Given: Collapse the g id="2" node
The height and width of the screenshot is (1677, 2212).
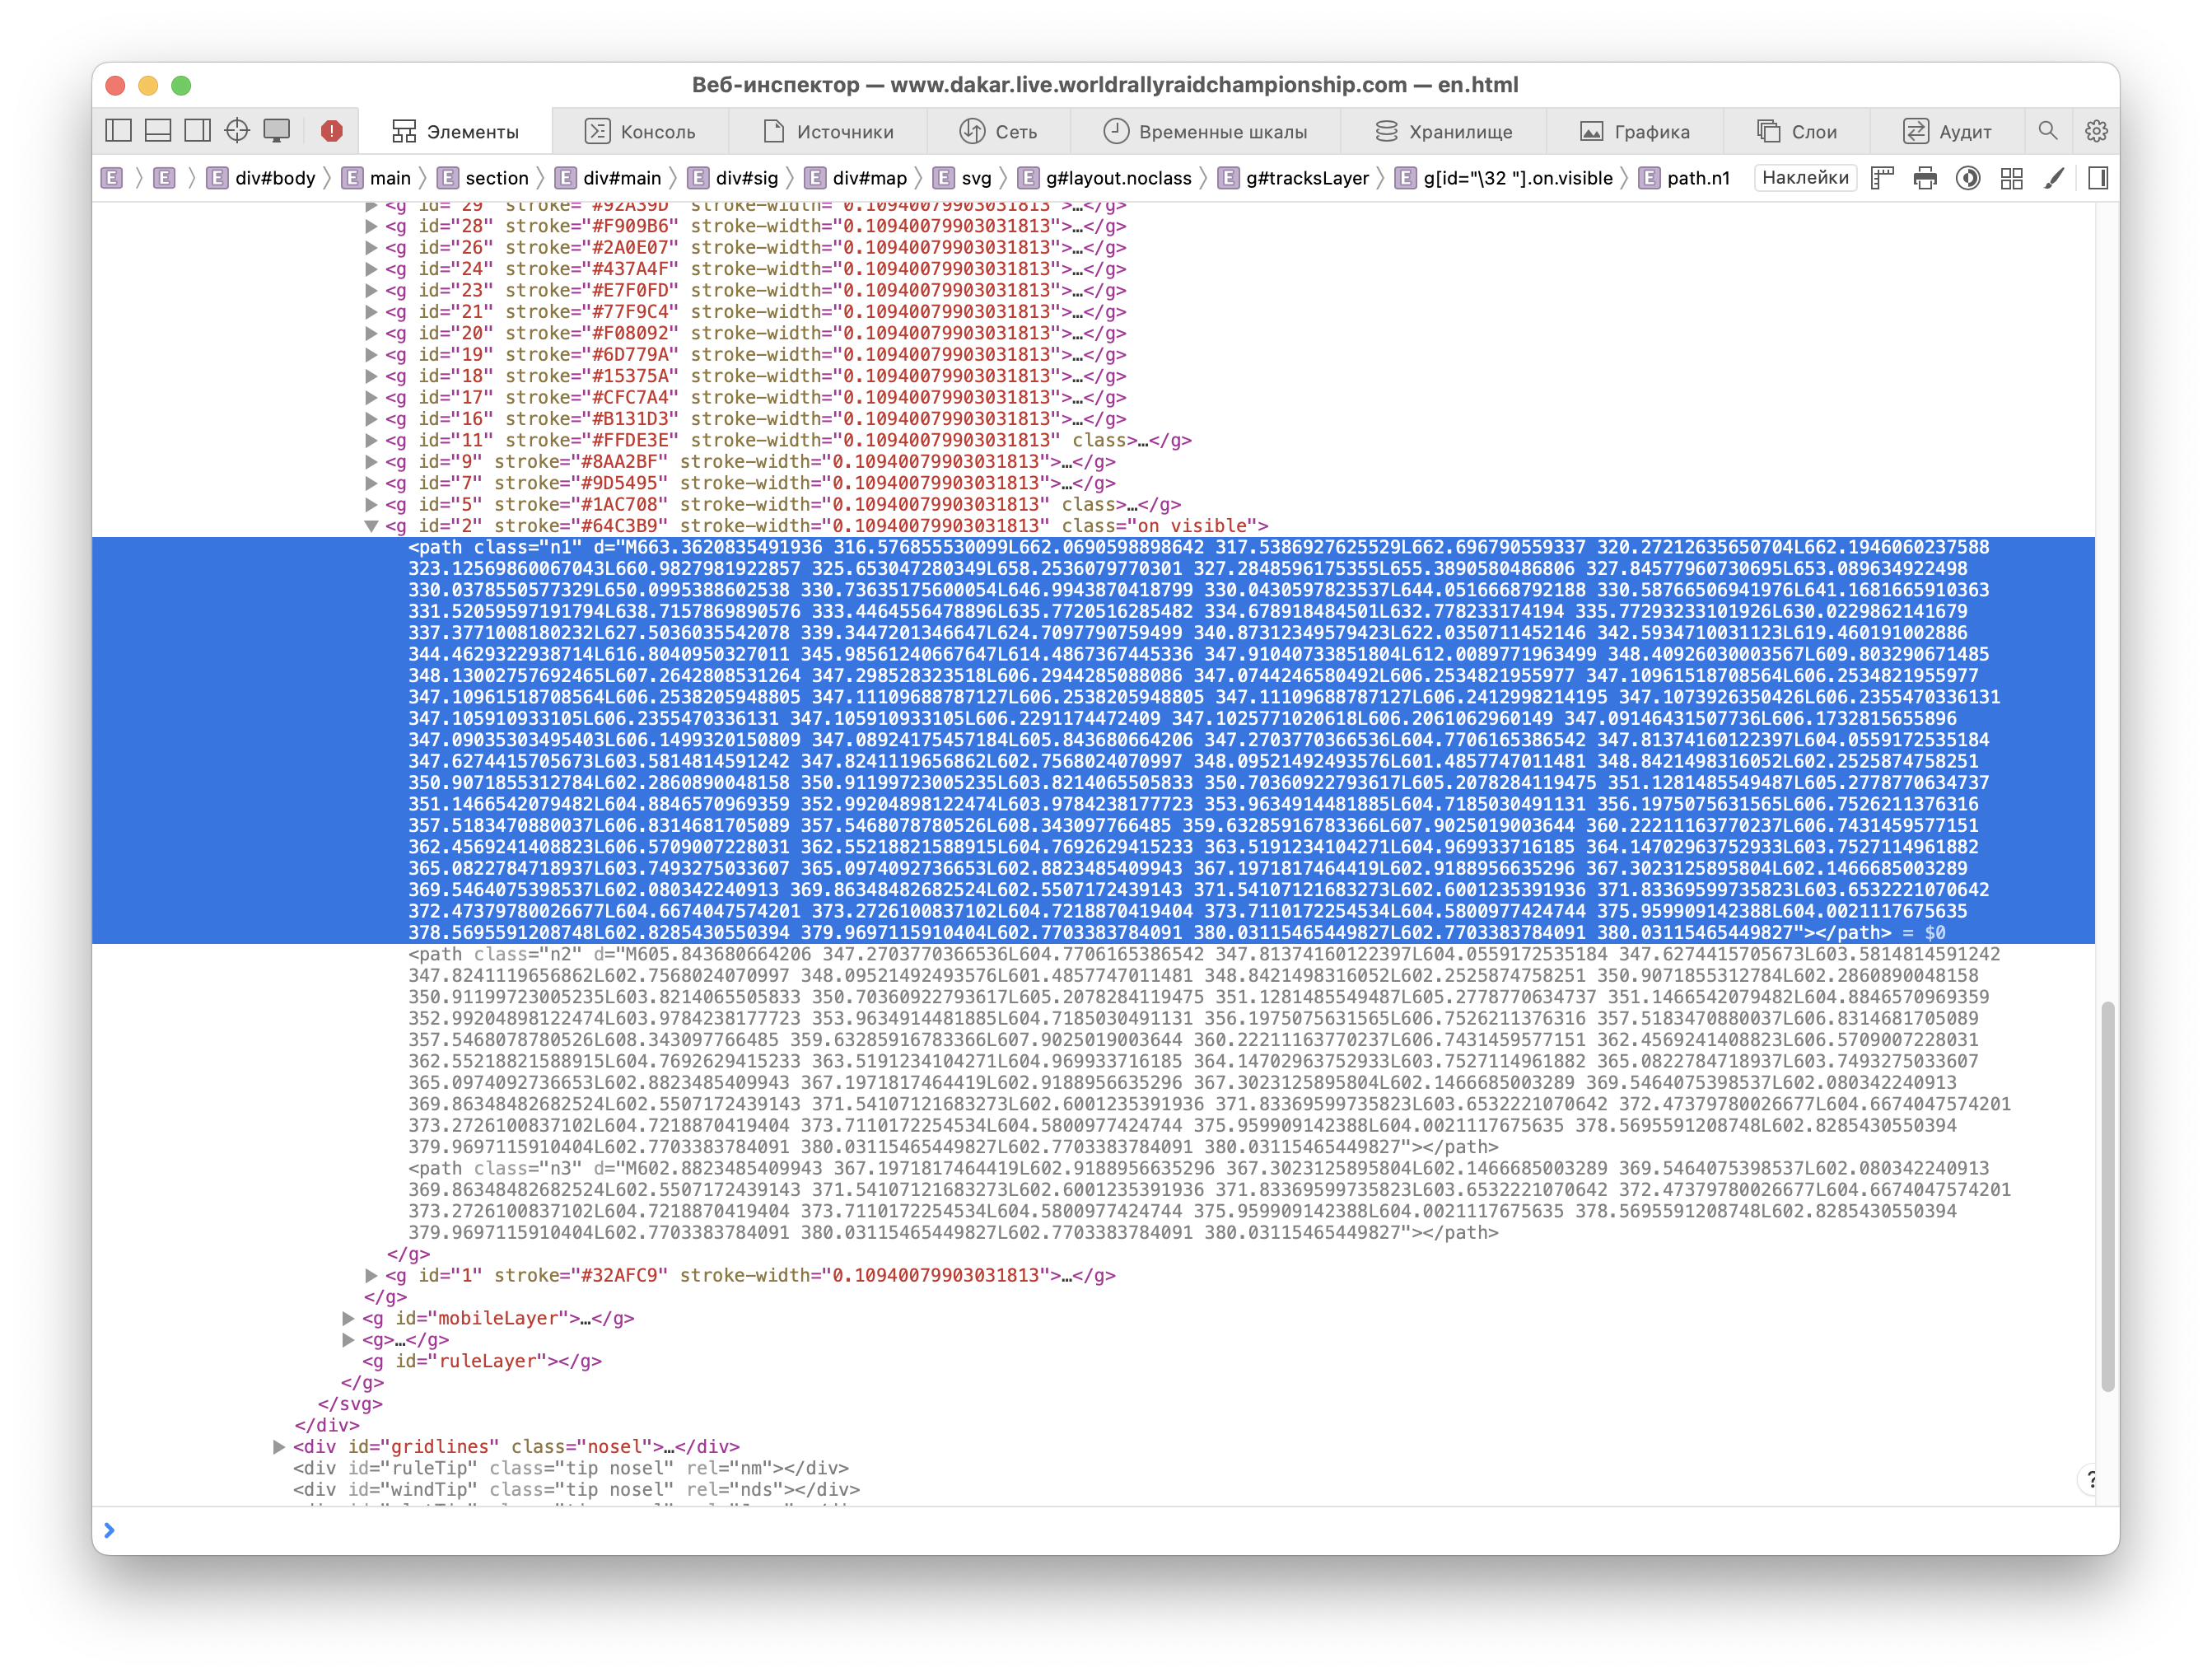Looking at the screenshot, I should (371, 526).
